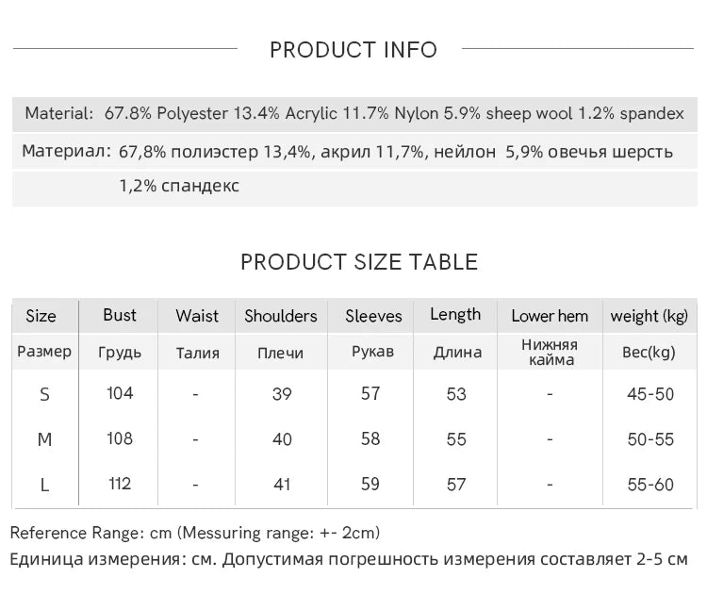Click bust value 104 for size S
Viewport: 707px width, 594px height.
(x=120, y=393)
